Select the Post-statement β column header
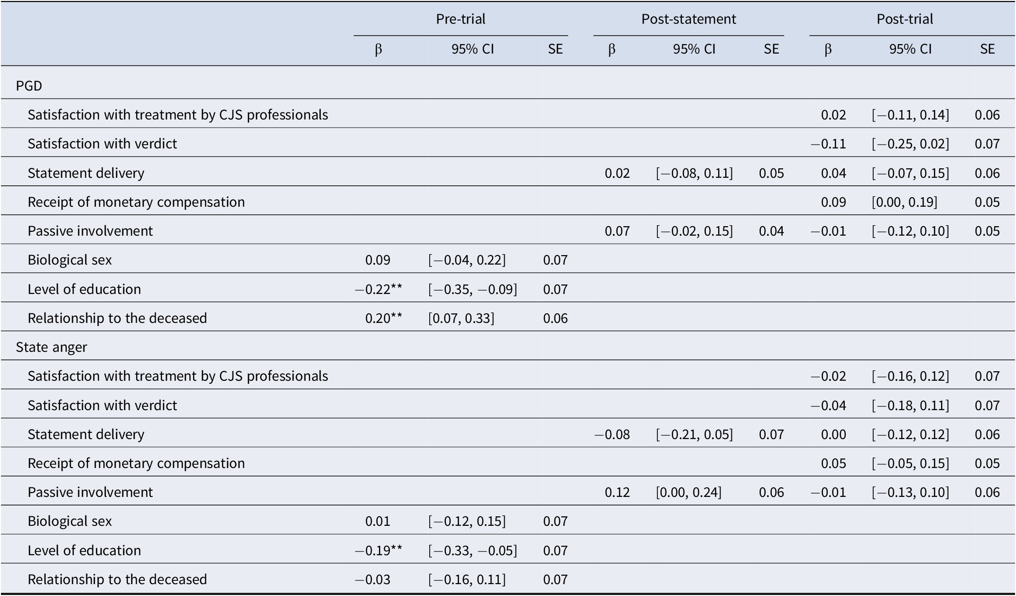This screenshot has width=1016, height=596. (x=611, y=50)
